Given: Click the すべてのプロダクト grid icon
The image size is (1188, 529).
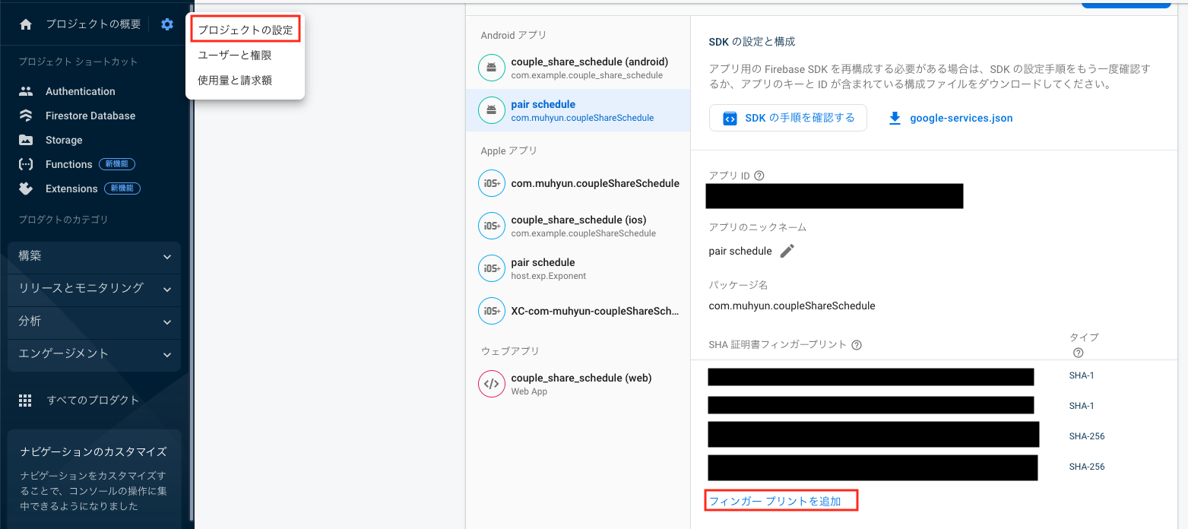Looking at the screenshot, I should click(26, 401).
